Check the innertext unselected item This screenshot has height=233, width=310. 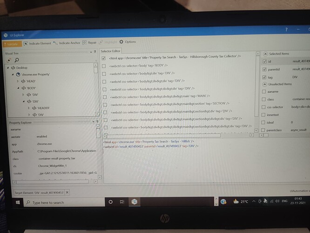263,115
